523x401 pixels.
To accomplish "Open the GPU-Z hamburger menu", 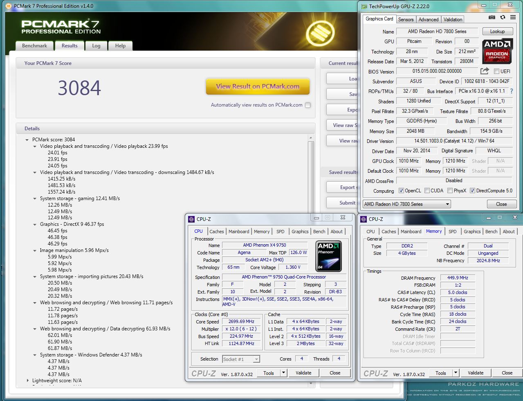I will [513, 18].
